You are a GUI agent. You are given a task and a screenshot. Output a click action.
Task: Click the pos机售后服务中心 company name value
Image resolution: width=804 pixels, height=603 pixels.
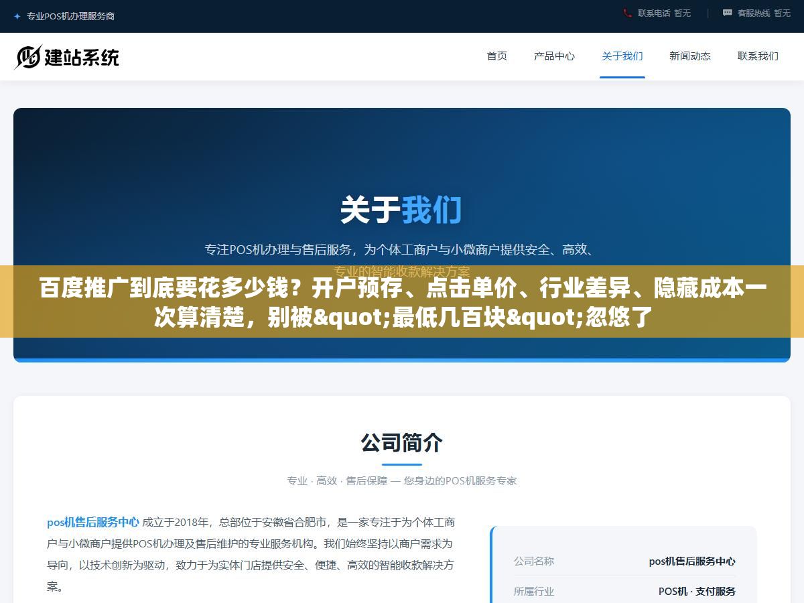[x=692, y=561]
